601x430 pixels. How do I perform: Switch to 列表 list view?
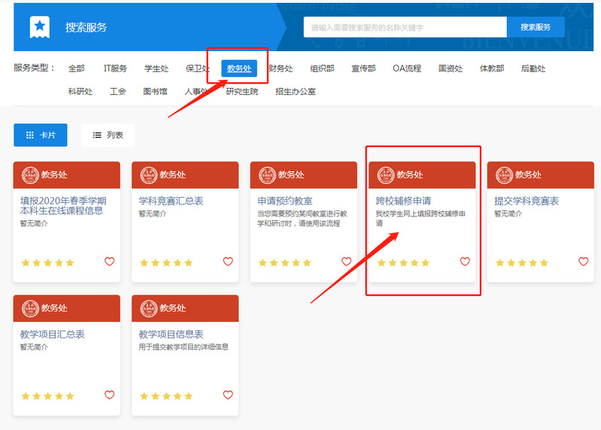pyautogui.click(x=108, y=135)
